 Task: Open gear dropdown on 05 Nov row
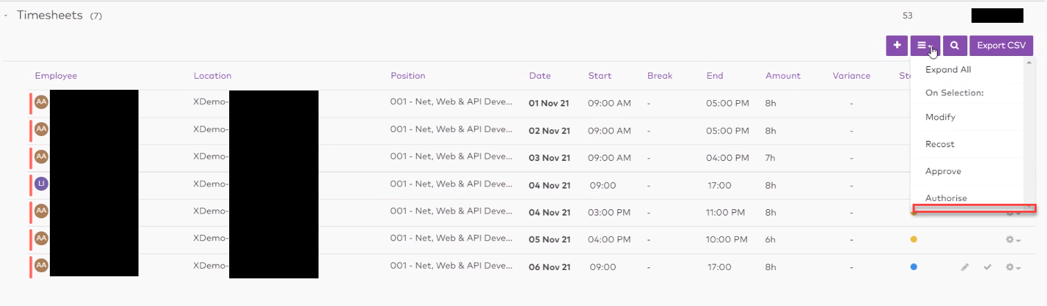(1012, 240)
